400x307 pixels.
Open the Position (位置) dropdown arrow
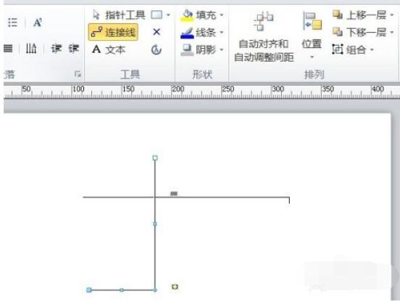pos(312,57)
